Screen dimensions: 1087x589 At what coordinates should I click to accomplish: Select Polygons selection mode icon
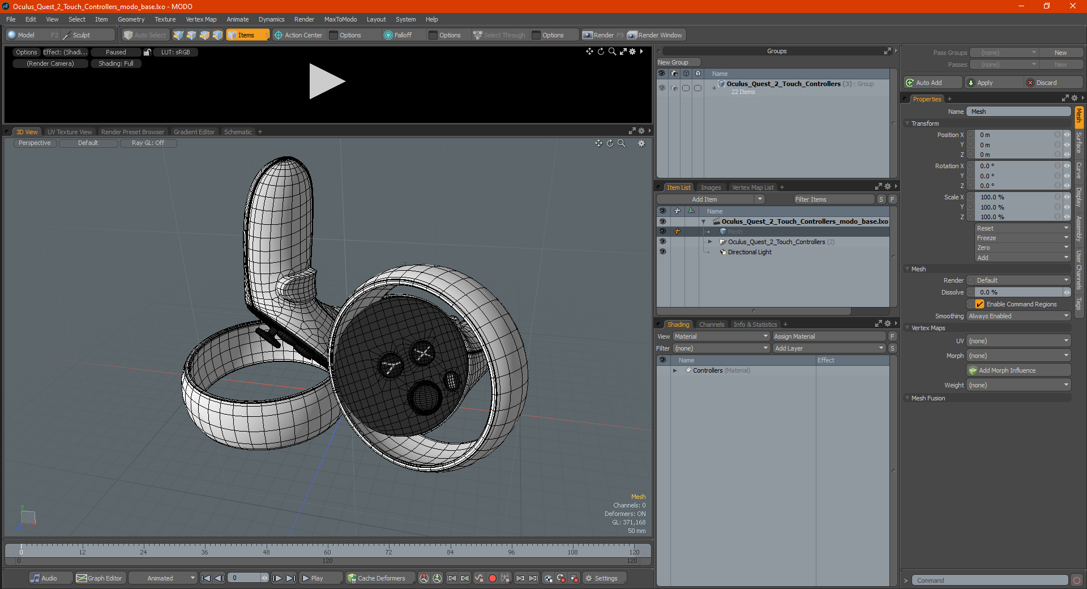204,35
